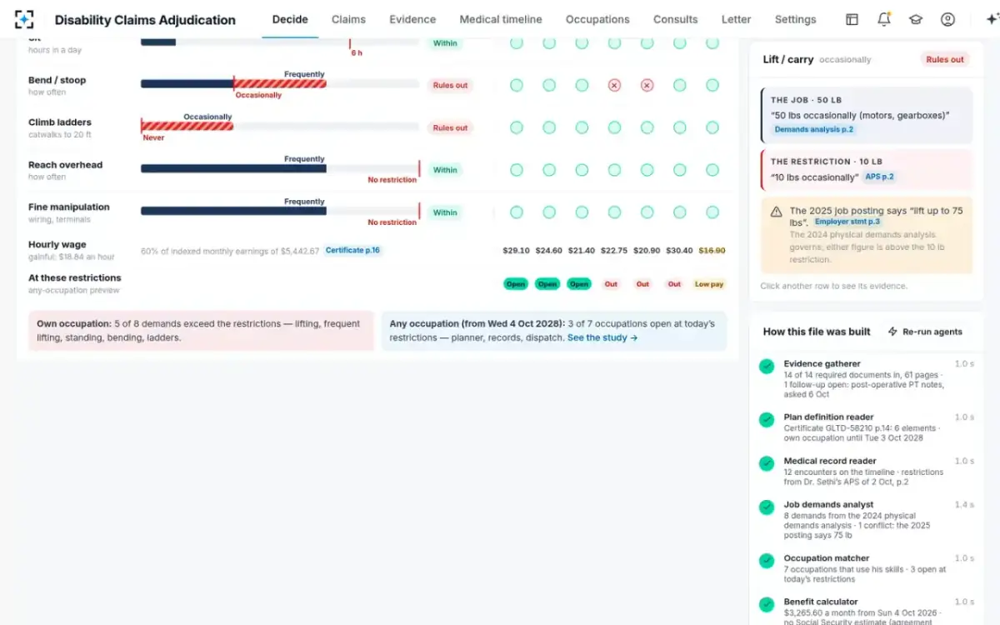This screenshot has width=1000, height=625.
Task: Click the sparkle assistant icon
Action: [x=991, y=19]
